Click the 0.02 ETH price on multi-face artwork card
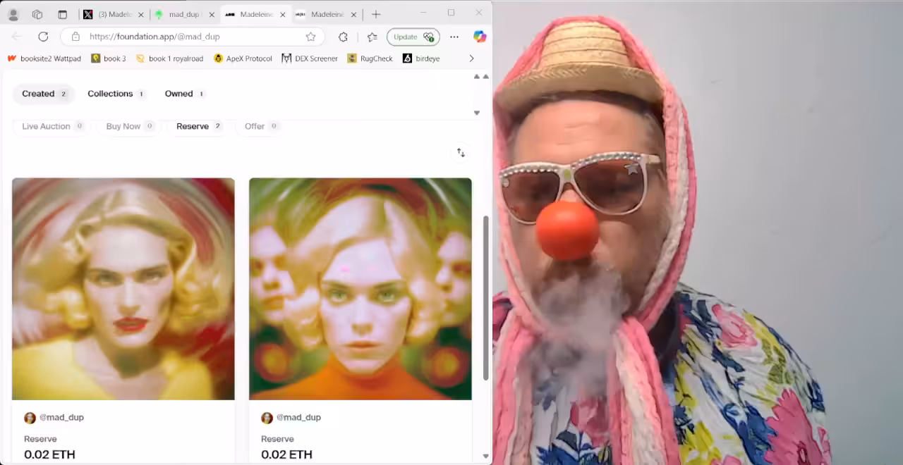 pos(286,454)
